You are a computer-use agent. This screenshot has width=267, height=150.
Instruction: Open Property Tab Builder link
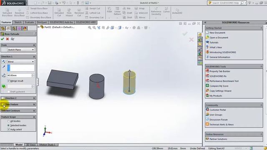tap(220, 71)
